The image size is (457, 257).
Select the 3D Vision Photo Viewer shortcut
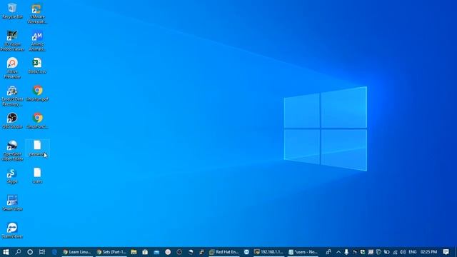point(12,41)
